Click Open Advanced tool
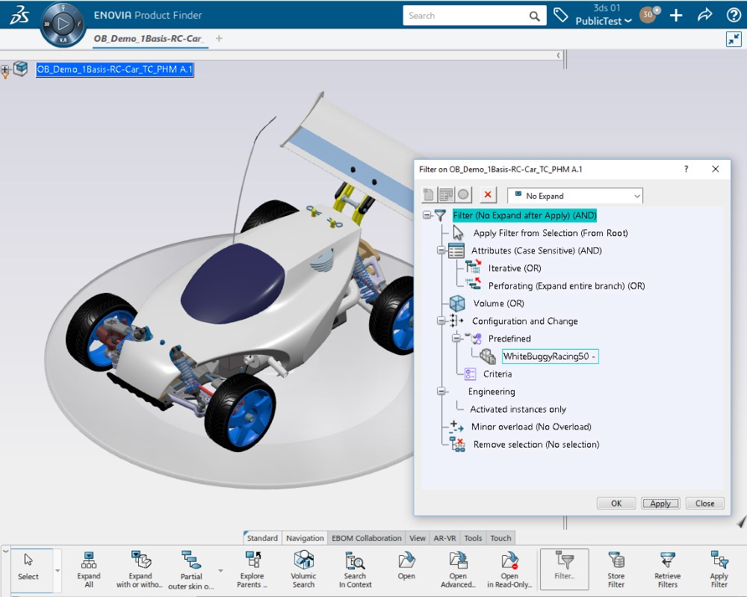747x597 pixels. (x=458, y=570)
